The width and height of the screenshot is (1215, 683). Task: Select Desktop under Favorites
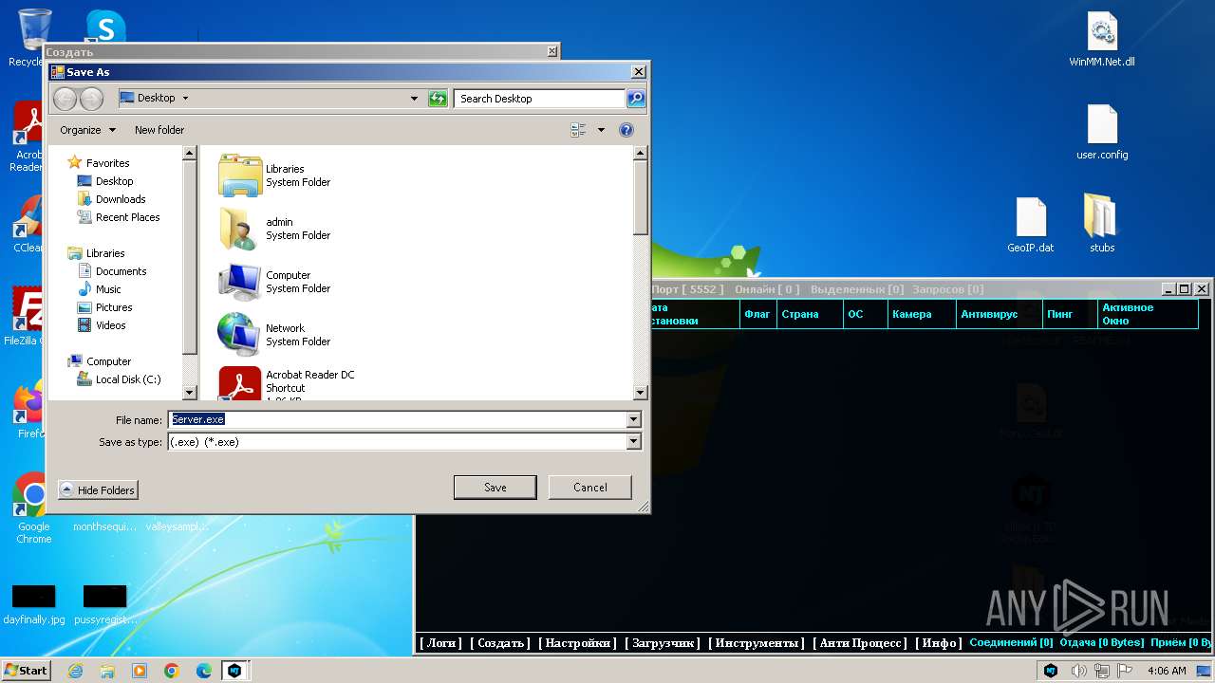point(114,181)
